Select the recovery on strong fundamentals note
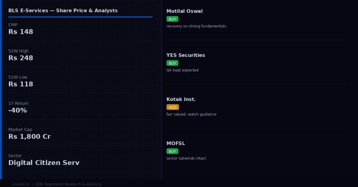358x187 pixels. tap(196, 26)
